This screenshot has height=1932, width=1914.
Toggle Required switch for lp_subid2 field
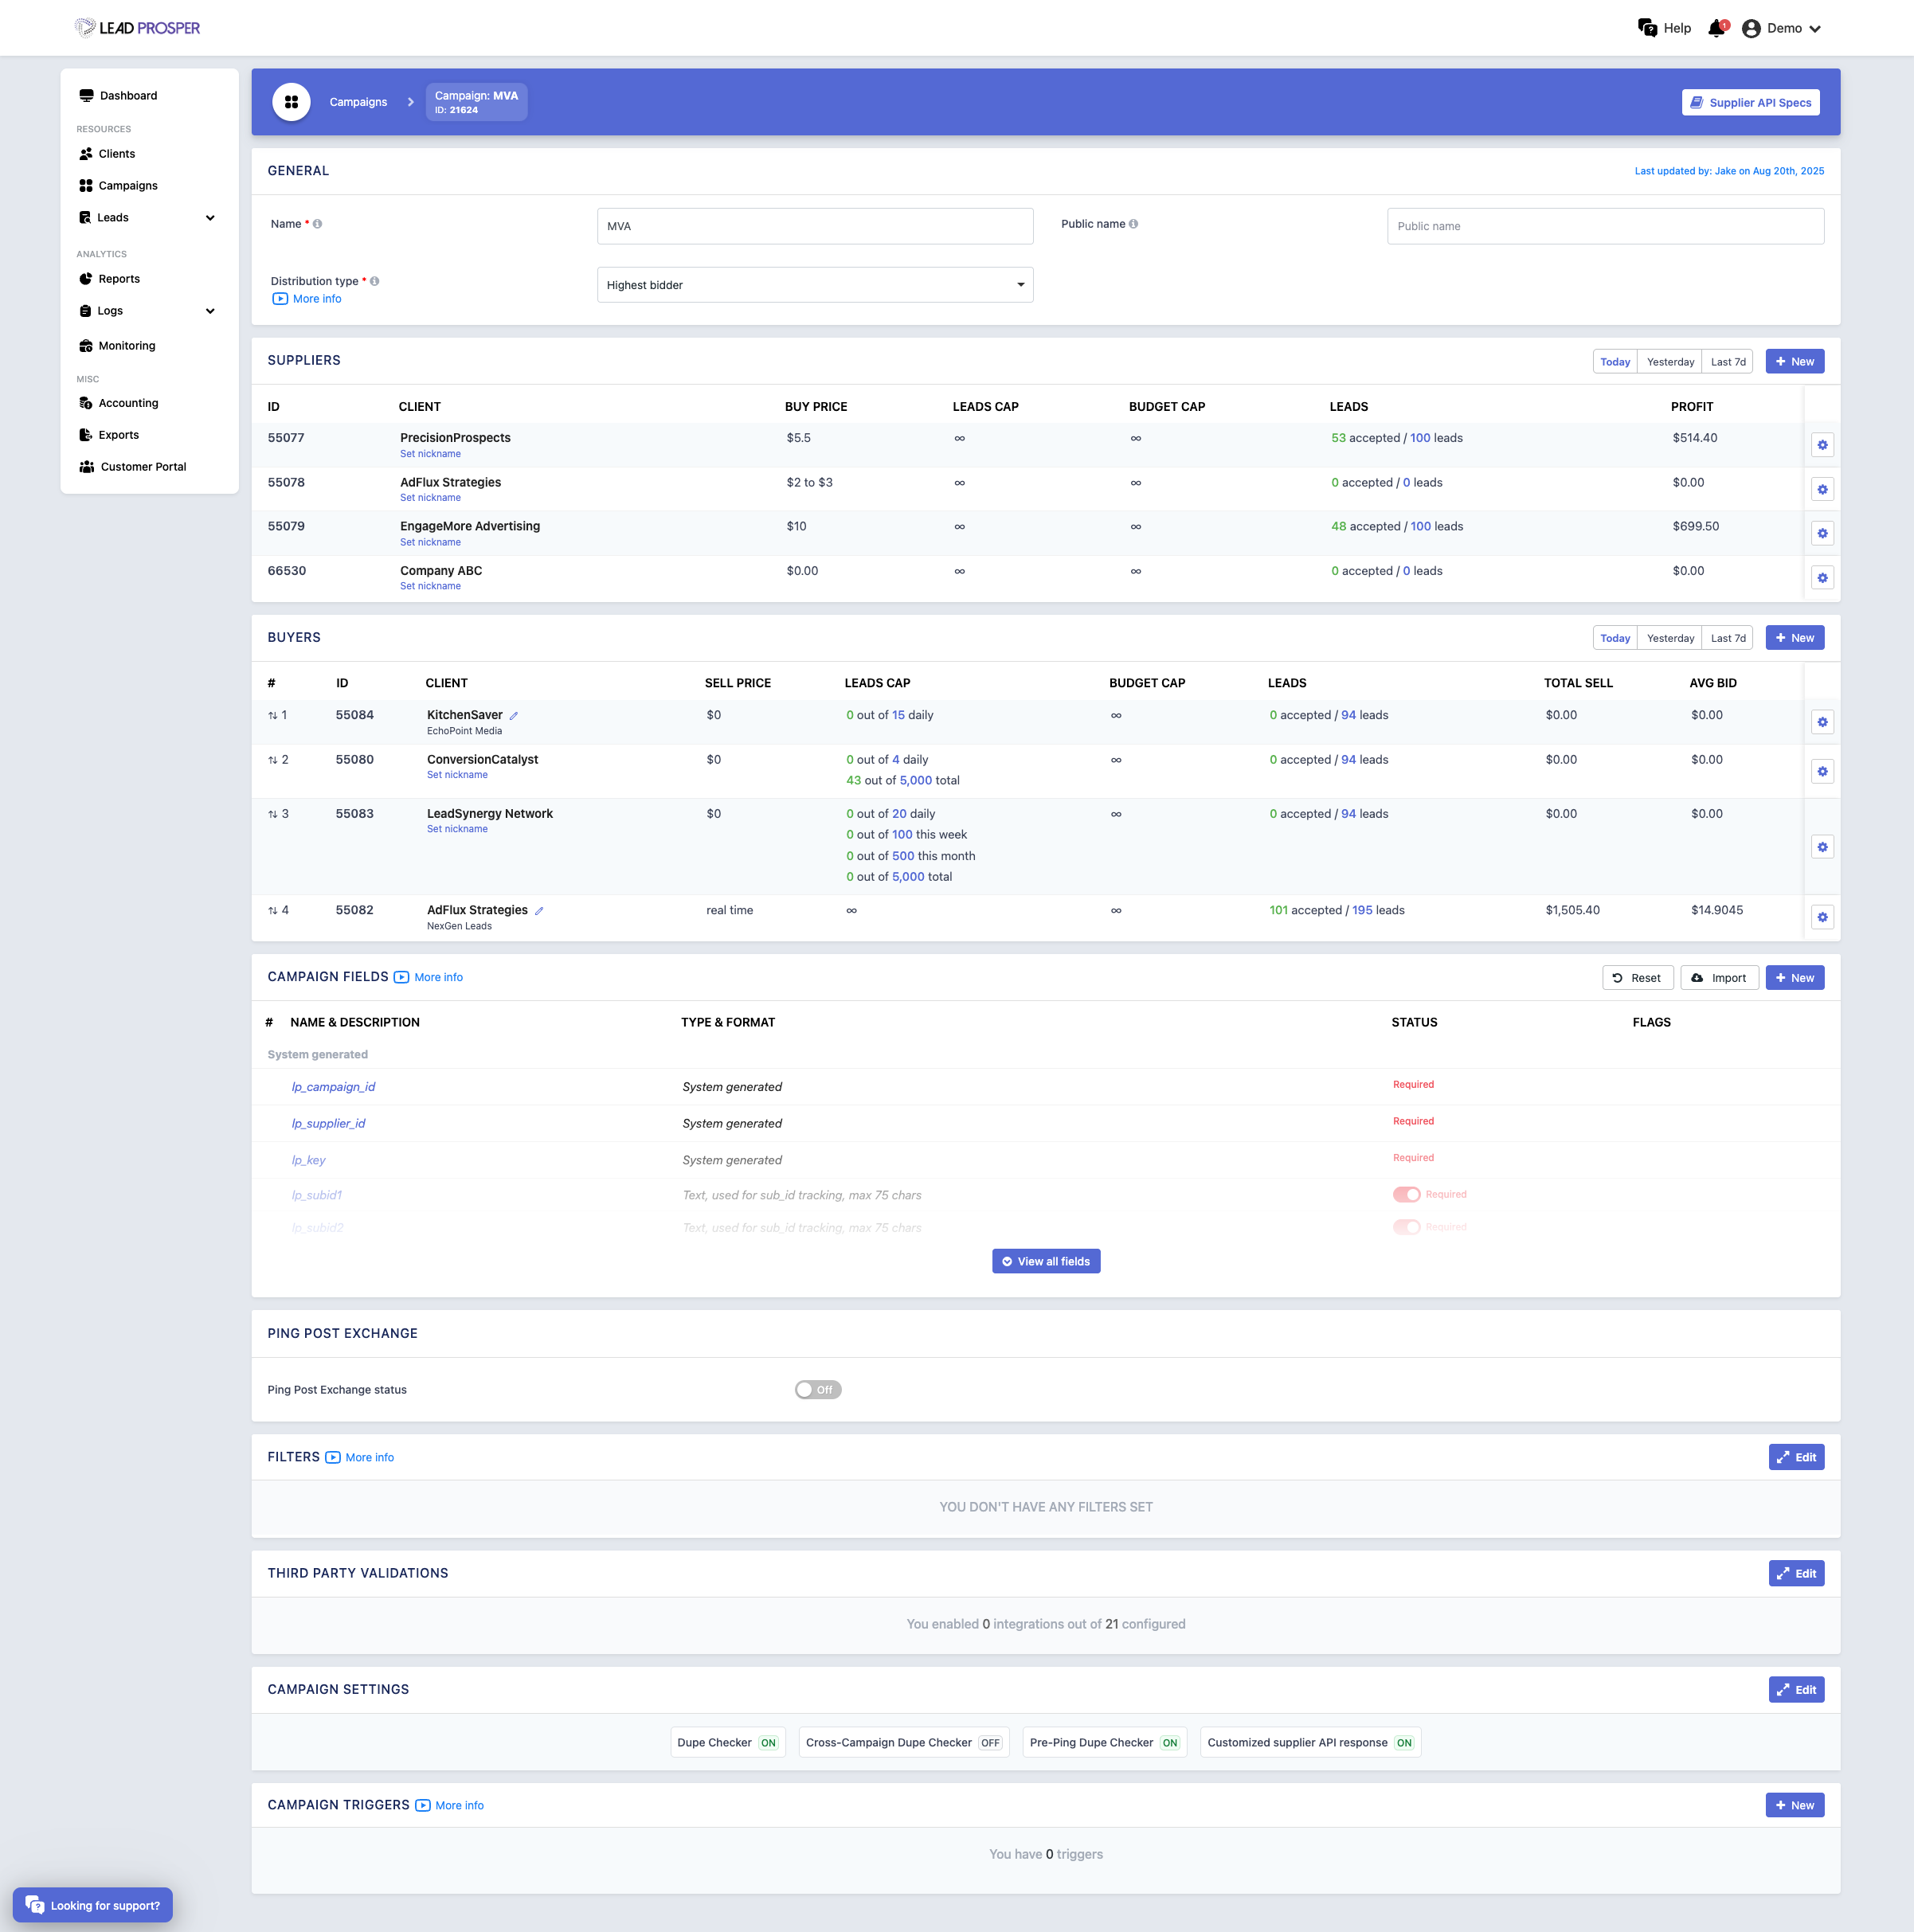pos(1406,1227)
